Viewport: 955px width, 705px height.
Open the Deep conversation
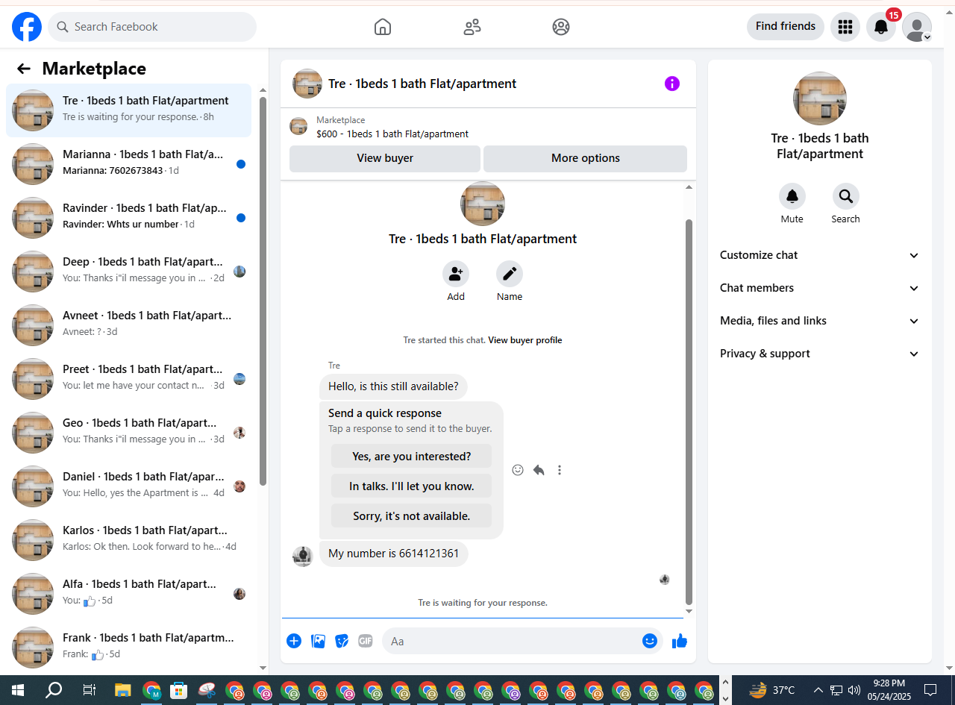[x=129, y=272]
